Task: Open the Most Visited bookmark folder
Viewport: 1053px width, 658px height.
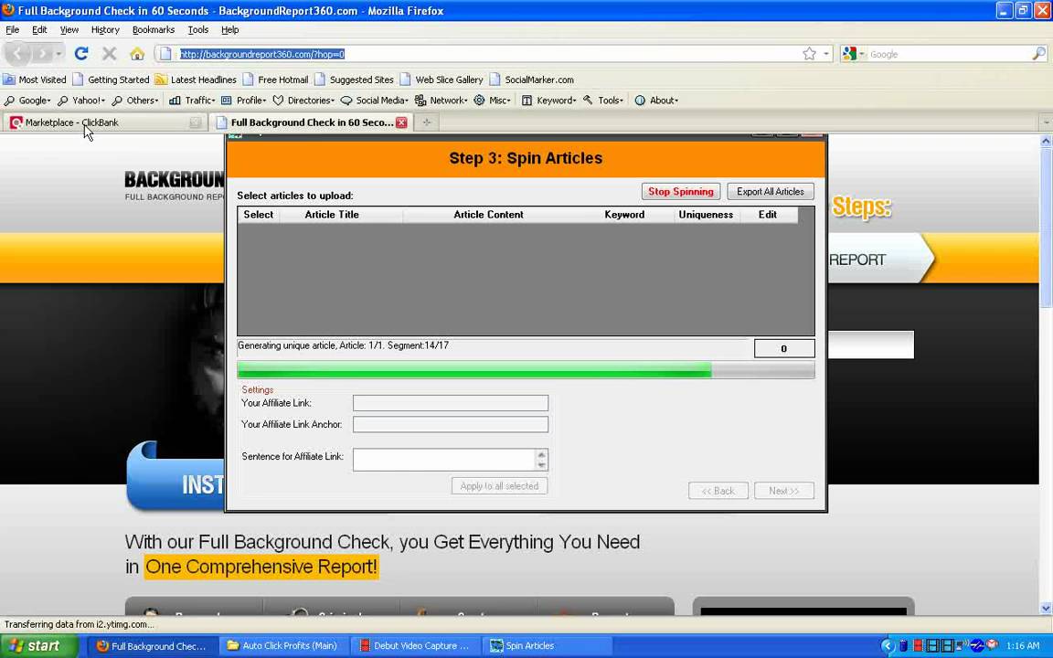Action: (35, 80)
